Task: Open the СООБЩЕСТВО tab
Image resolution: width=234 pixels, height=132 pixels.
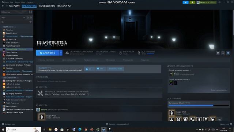Action: point(47,6)
